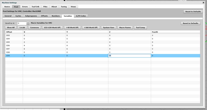Close the Machine Settings dialog

tap(203, 2)
